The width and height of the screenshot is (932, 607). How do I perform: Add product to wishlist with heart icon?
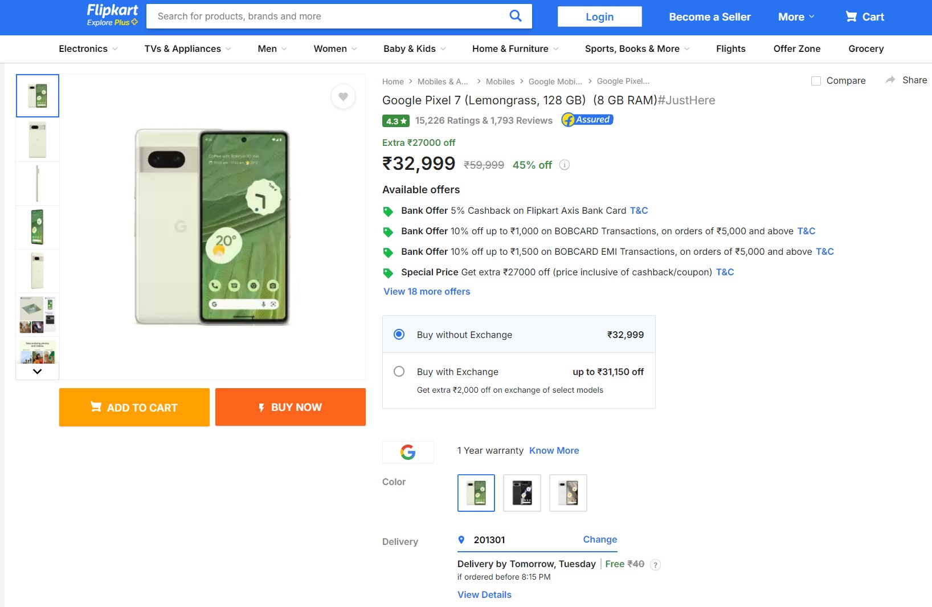pyautogui.click(x=343, y=96)
